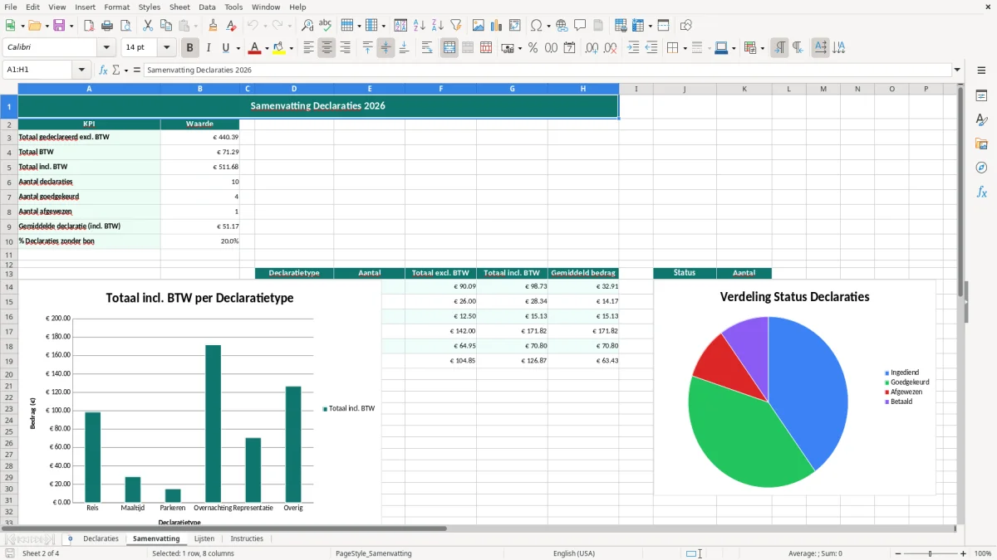Open the Save dropdown arrow

pyautogui.click(x=71, y=26)
